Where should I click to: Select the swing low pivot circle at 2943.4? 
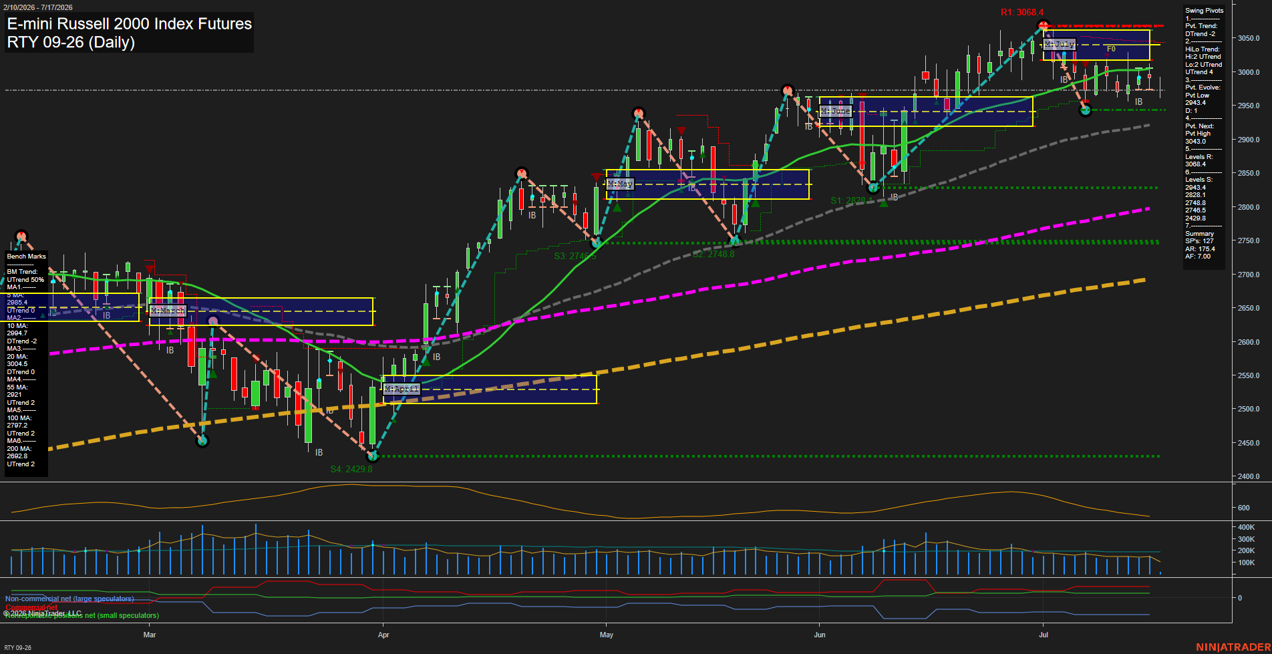(1086, 110)
